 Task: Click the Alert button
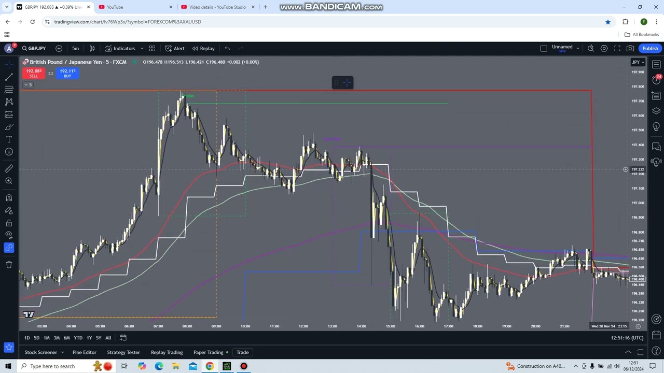(175, 48)
